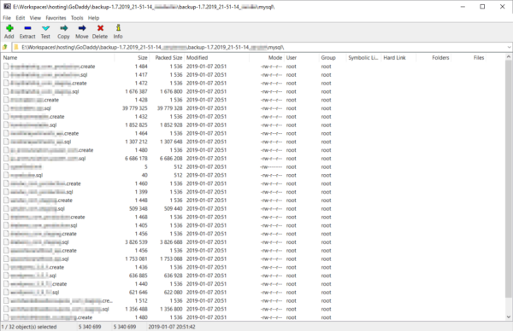Click the Files column header
513x331 pixels.
[469, 58]
